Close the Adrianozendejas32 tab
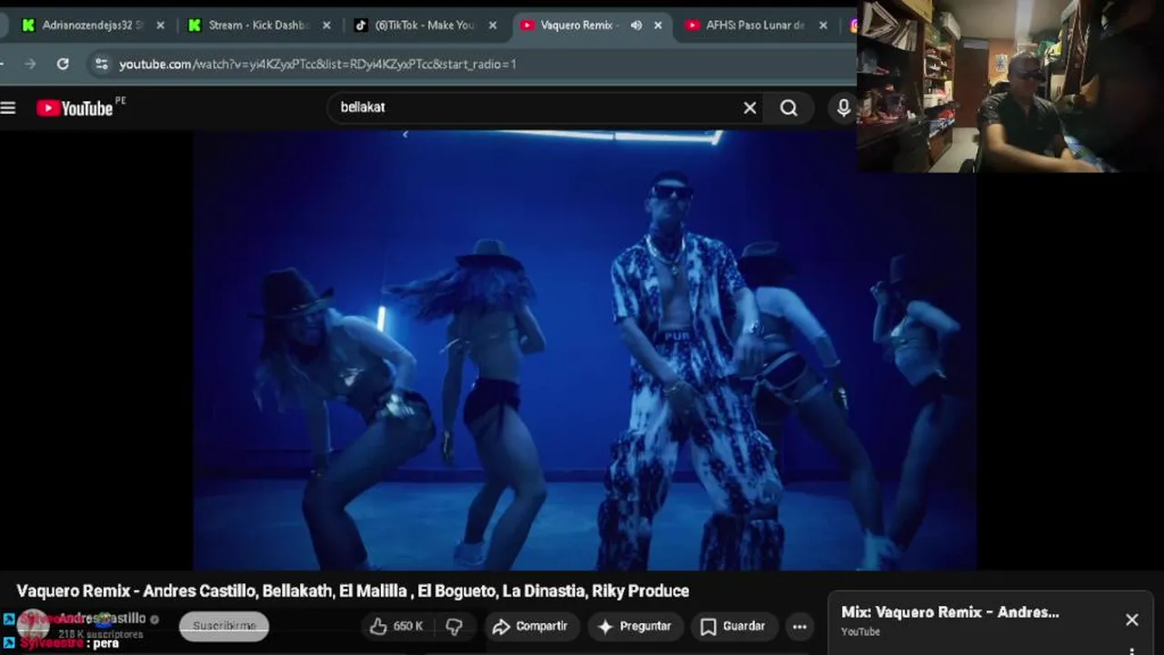Screen dimensions: 1164x655 click(x=160, y=25)
